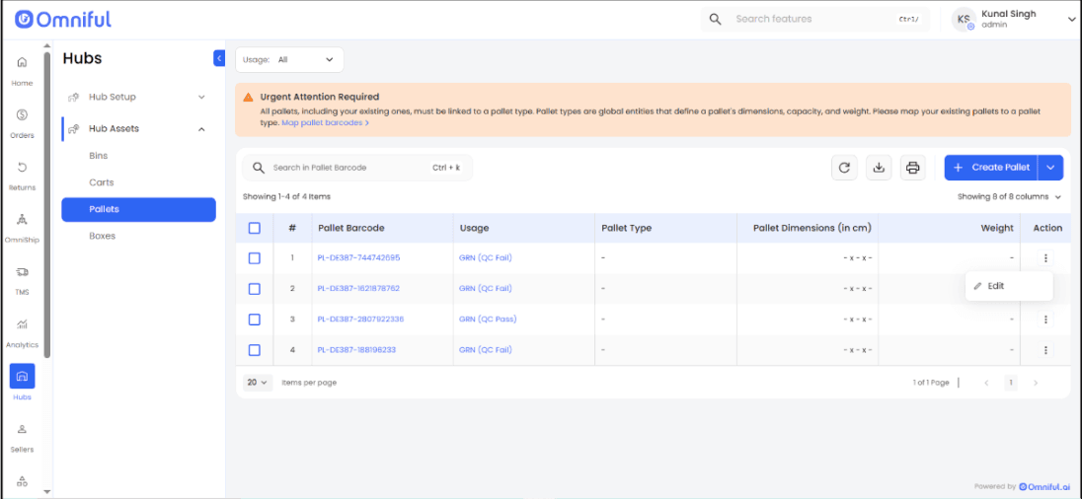This screenshot has height=499, width=1082.
Task: Click the refresh icon above the table
Action: 844,168
